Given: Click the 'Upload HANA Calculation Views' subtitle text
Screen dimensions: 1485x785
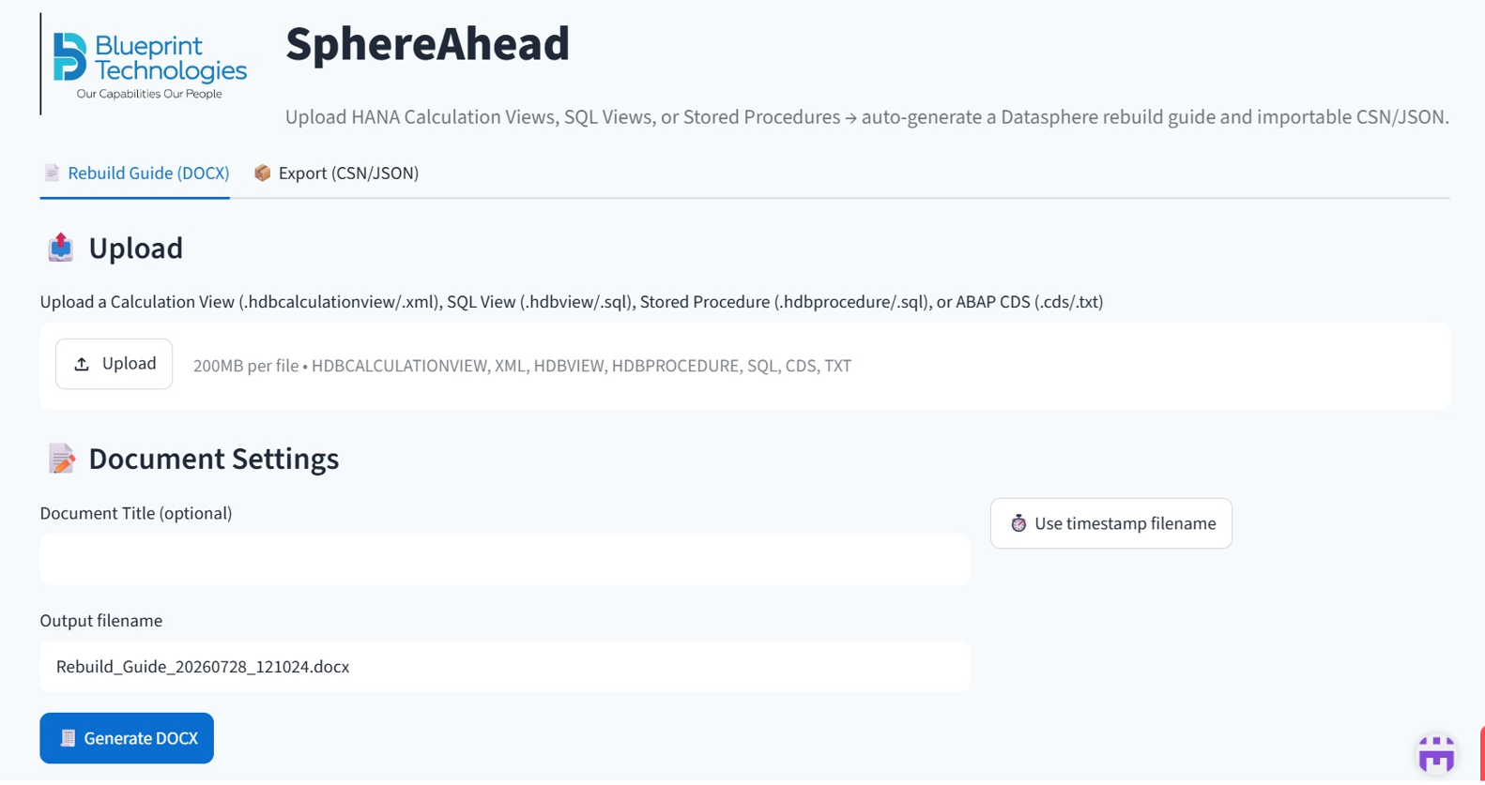Looking at the screenshot, I should (x=867, y=117).
